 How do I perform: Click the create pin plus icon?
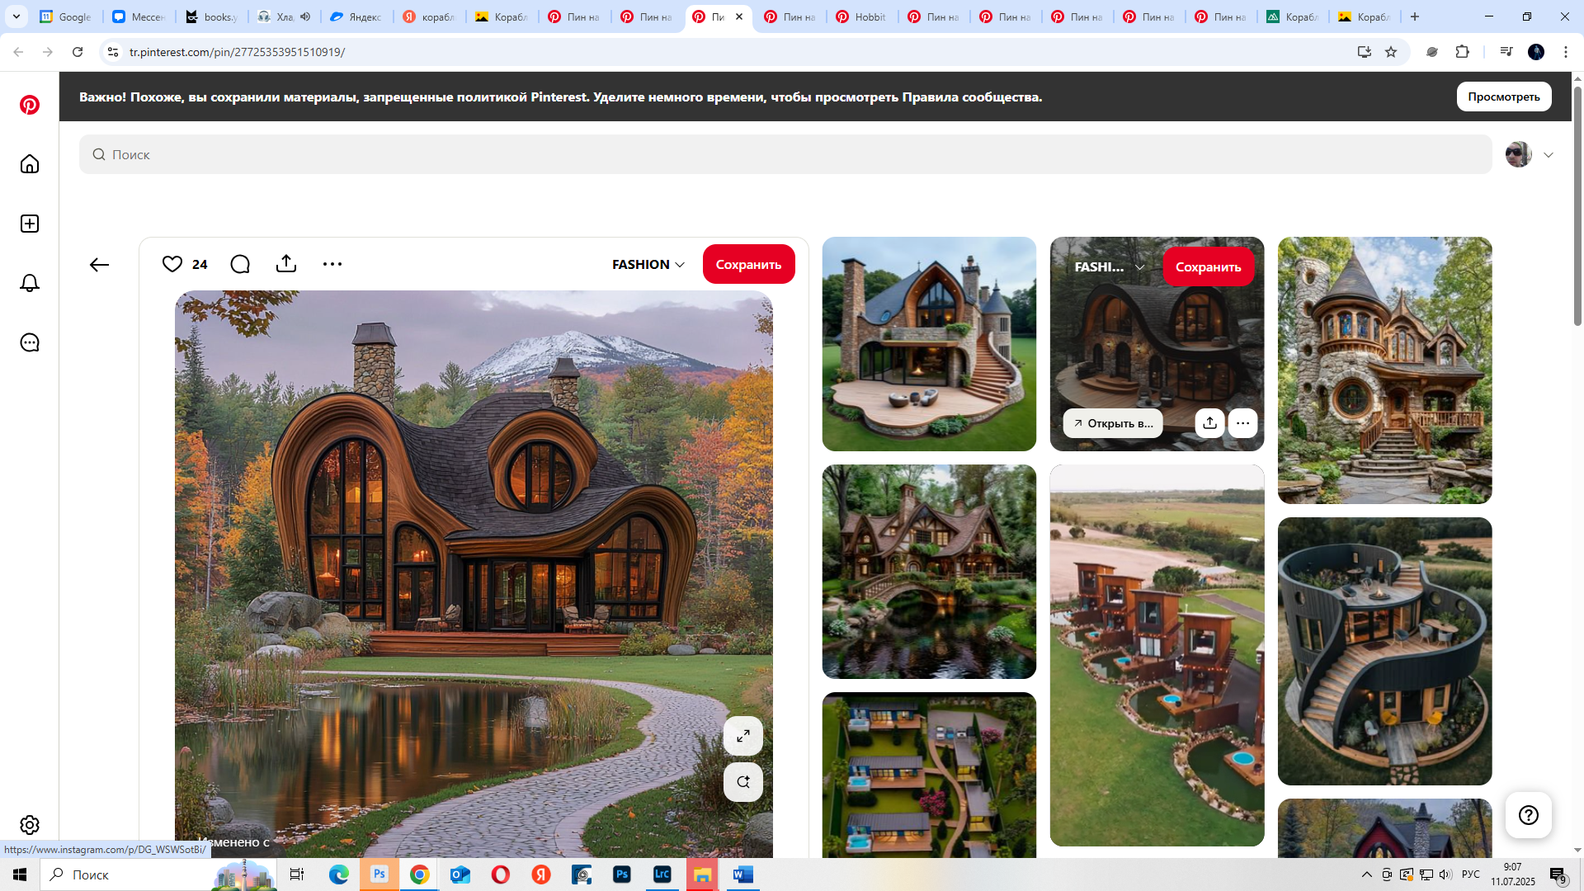[30, 224]
